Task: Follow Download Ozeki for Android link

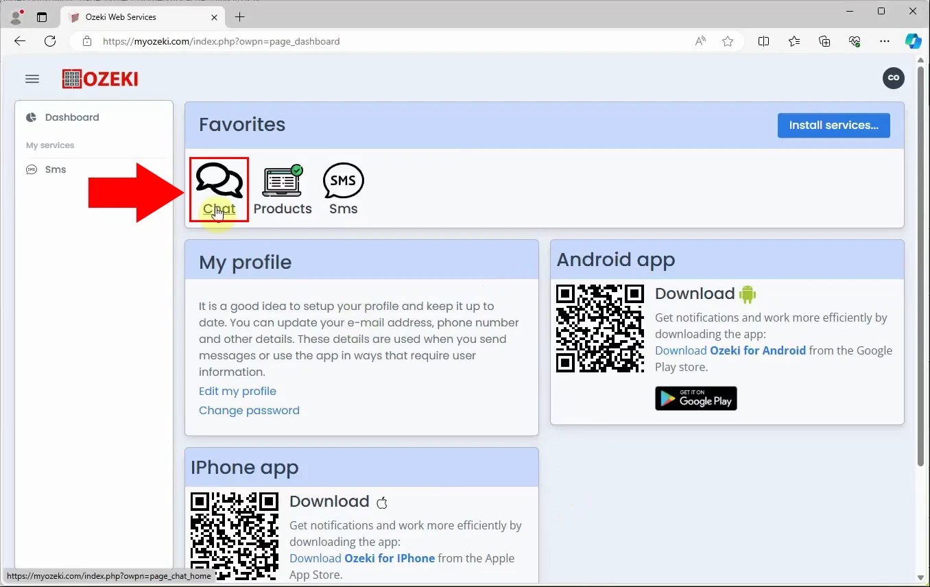Action: point(730,350)
